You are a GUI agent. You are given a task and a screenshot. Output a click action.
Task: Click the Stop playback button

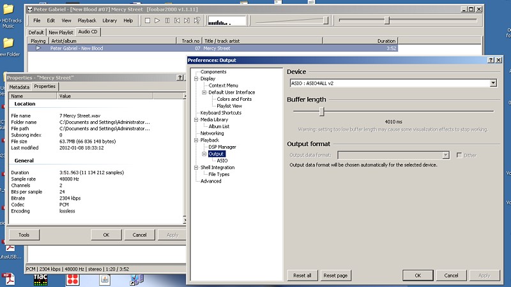click(148, 20)
